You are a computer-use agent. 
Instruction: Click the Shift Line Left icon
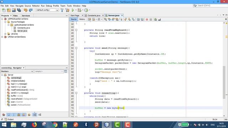[138, 19]
